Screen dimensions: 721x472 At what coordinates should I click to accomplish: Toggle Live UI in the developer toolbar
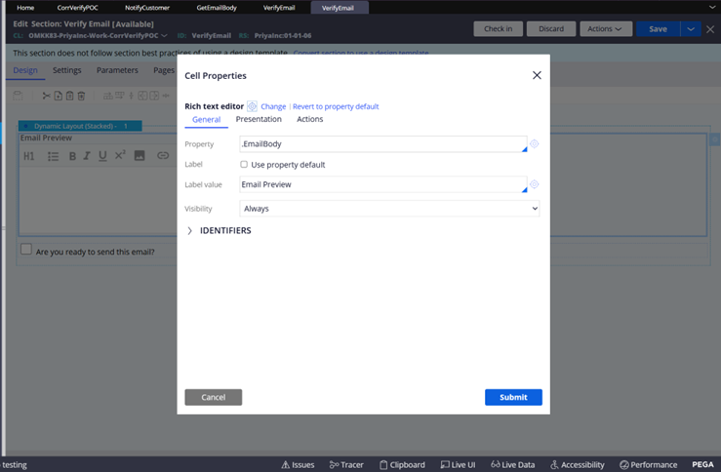(x=458, y=464)
